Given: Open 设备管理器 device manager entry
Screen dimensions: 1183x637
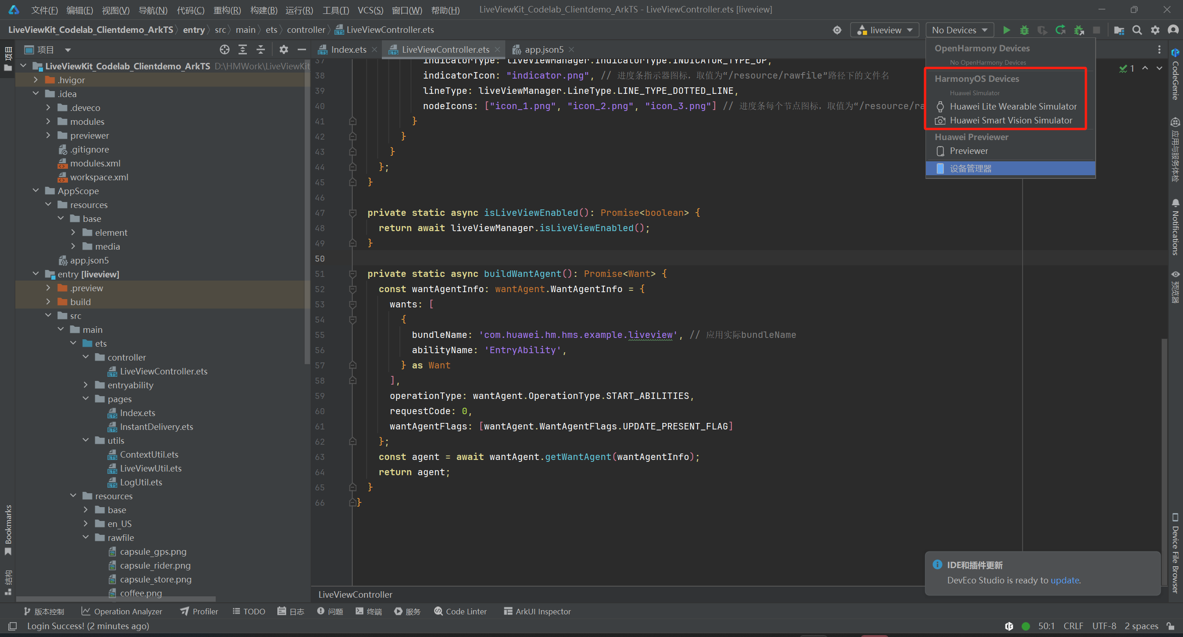Looking at the screenshot, I should point(1010,168).
